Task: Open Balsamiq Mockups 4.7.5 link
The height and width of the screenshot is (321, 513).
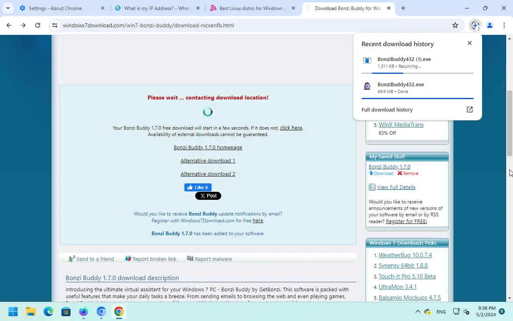Action: click(410, 298)
